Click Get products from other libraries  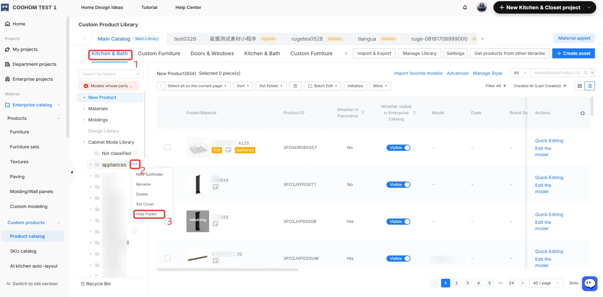510,53
